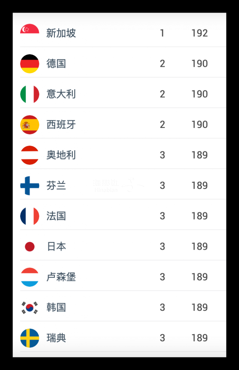
Task: Click the Finland flag icon
Action: click(x=30, y=185)
